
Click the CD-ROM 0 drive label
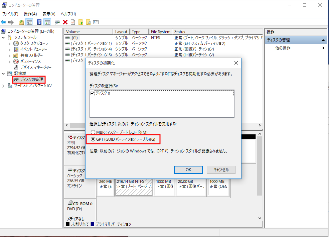click(x=83, y=204)
